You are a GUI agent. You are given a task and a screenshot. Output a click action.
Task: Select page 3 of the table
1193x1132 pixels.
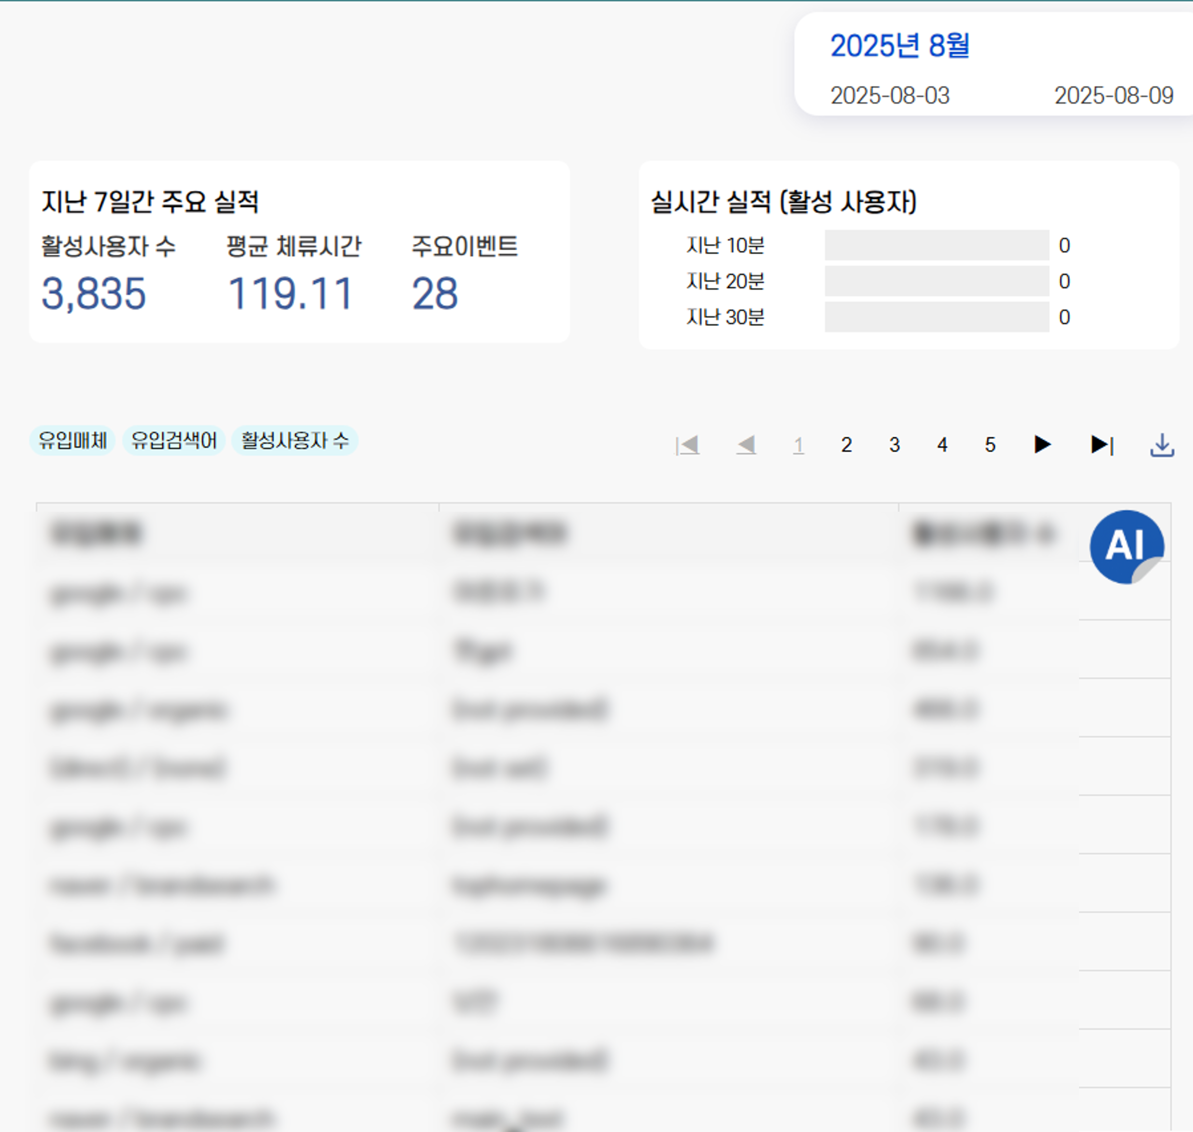895,444
